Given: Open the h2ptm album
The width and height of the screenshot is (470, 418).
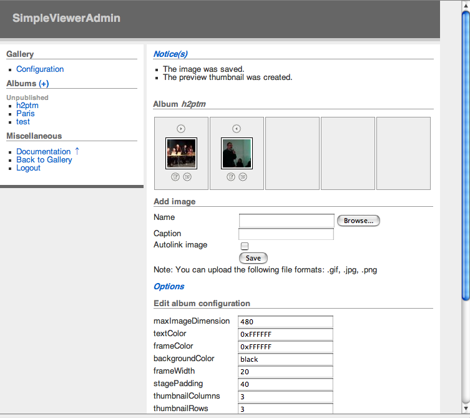Looking at the screenshot, I should 27,106.
